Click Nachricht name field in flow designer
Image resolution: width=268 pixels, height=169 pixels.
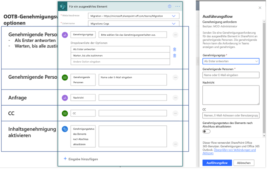[x=83, y=98]
